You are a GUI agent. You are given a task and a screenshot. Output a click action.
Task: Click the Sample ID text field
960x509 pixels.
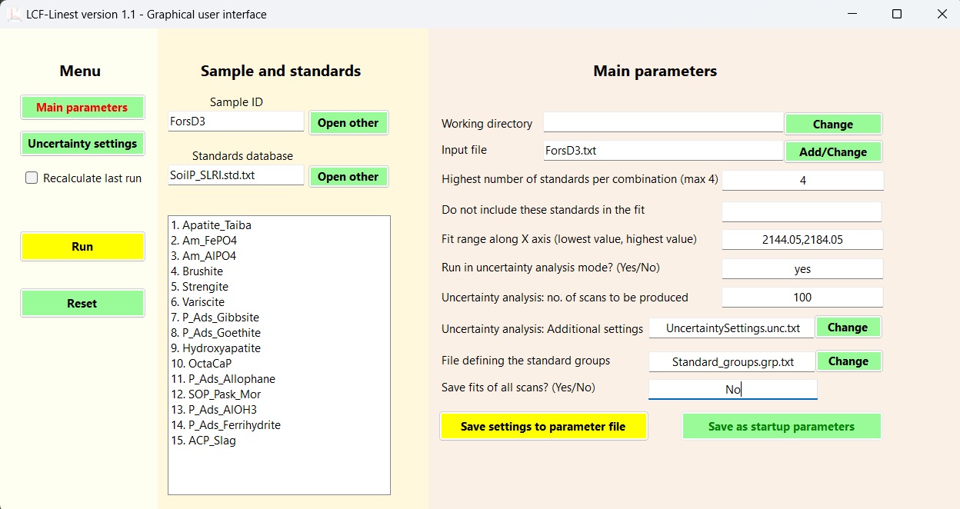click(x=236, y=121)
